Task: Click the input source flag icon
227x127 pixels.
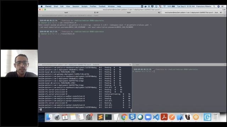Action: (160, 6)
